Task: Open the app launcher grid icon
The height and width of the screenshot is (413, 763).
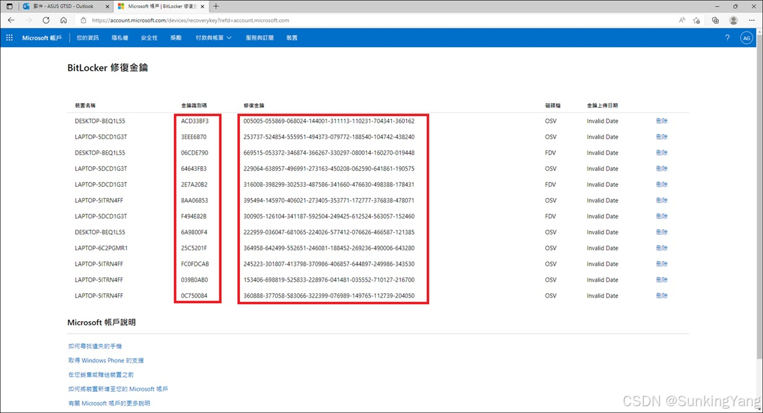Action: 9,38
